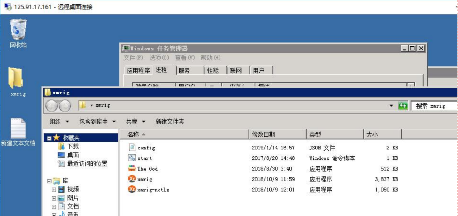458x216 pixels.
Task: Click the 1,050 KB size cell
Action: click(386, 190)
